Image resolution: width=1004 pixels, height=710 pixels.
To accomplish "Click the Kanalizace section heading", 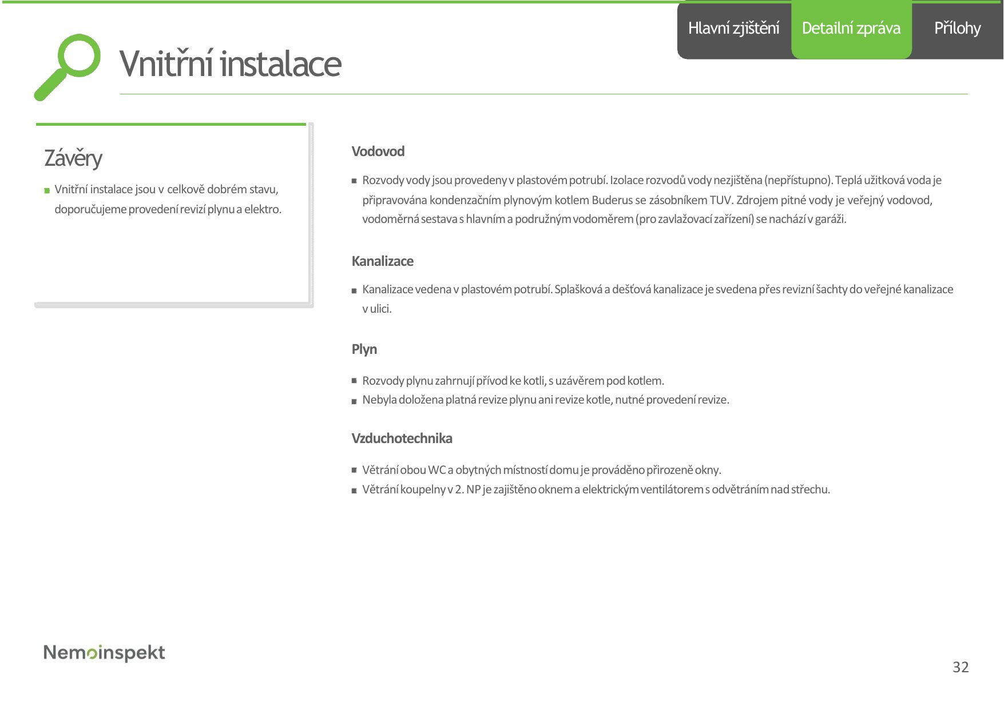I will coord(383,261).
